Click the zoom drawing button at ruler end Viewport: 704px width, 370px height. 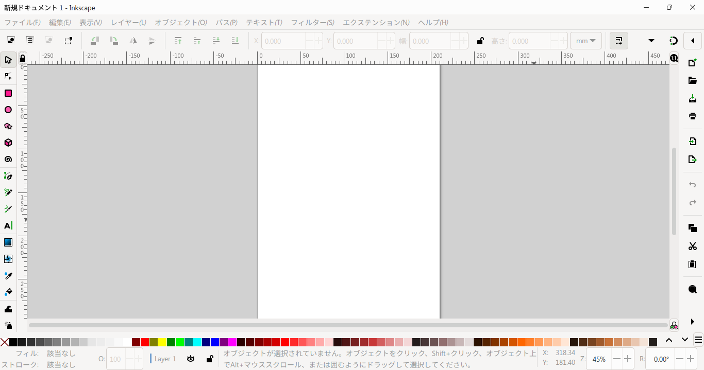click(x=674, y=58)
